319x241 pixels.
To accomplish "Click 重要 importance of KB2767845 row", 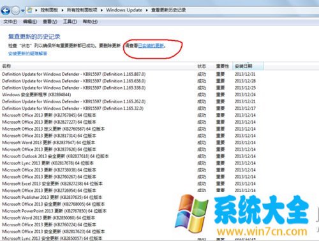I will pyautogui.click(x=220, y=115).
